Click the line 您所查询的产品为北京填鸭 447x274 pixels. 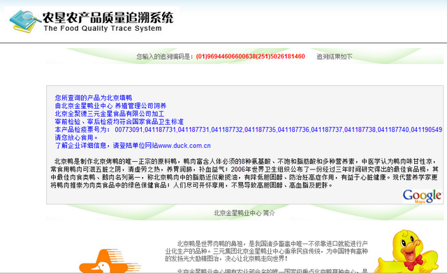point(94,98)
